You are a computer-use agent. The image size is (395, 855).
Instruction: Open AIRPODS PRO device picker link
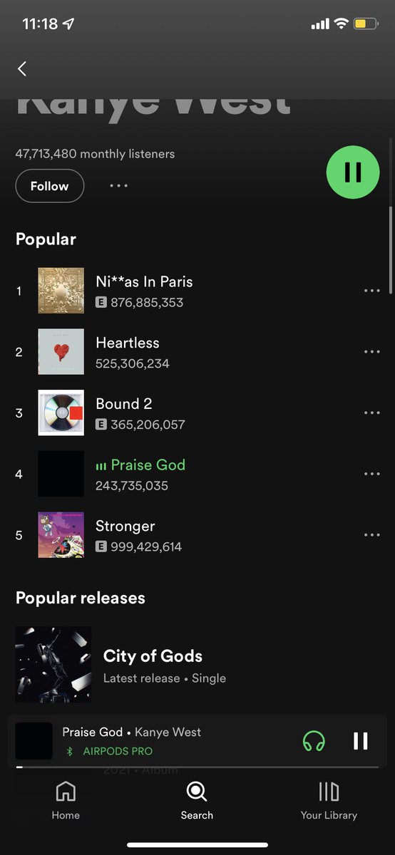pyautogui.click(x=109, y=751)
